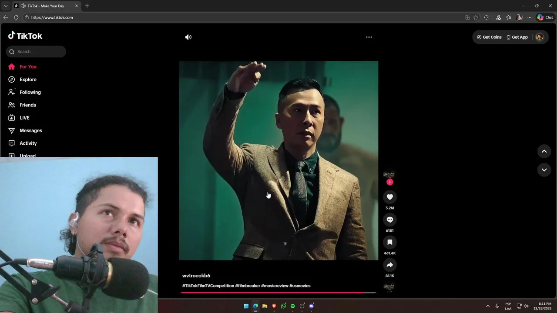Open File Explorer from the taskbar
The image size is (557, 313).
pos(265,306)
